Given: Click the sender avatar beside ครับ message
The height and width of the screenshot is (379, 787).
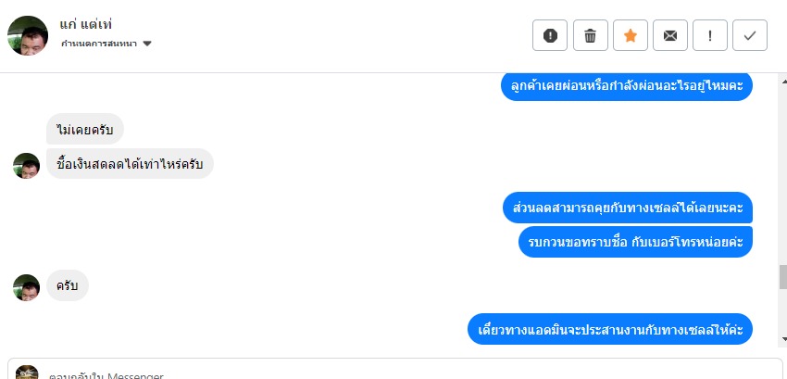Looking at the screenshot, I should 26,287.
